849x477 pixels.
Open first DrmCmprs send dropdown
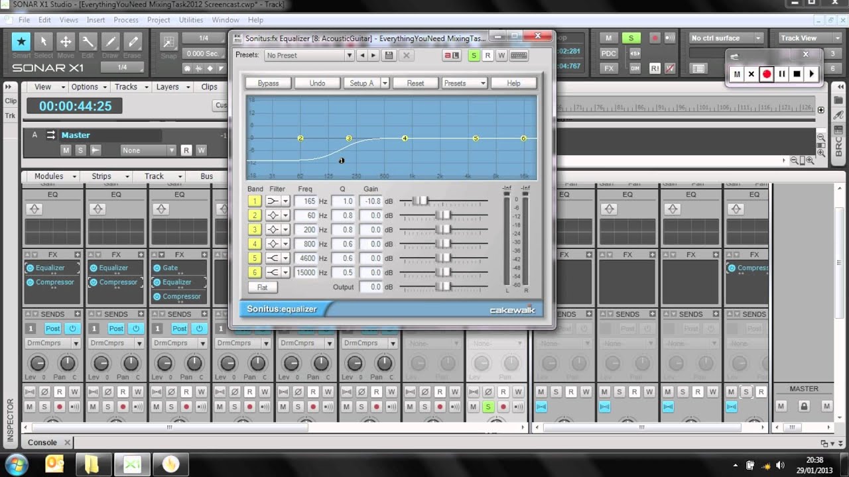(53, 343)
